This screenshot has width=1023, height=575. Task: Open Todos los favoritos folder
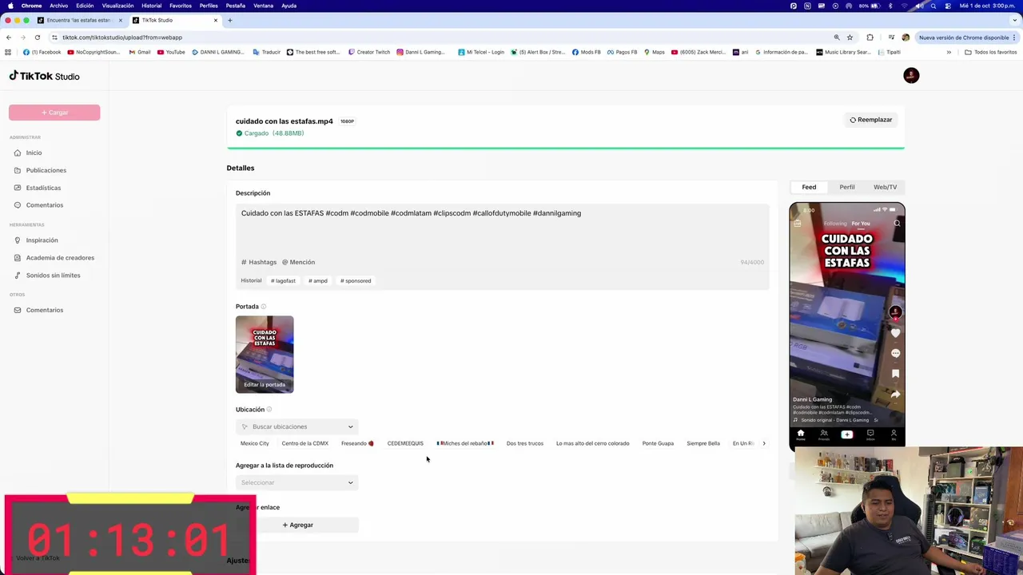click(991, 52)
